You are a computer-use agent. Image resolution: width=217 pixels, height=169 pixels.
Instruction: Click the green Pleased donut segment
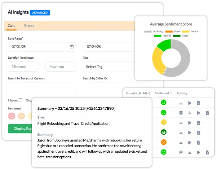coord(165,44)
